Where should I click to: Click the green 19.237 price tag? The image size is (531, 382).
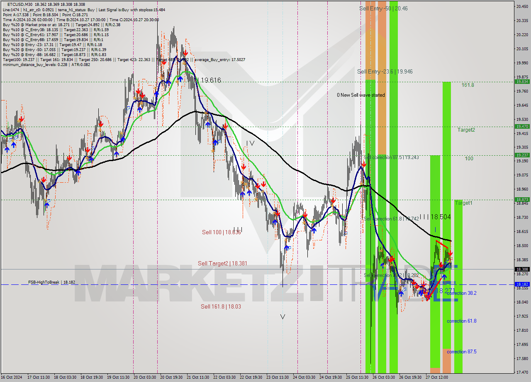pyautogui.click(x=522, y=155)
